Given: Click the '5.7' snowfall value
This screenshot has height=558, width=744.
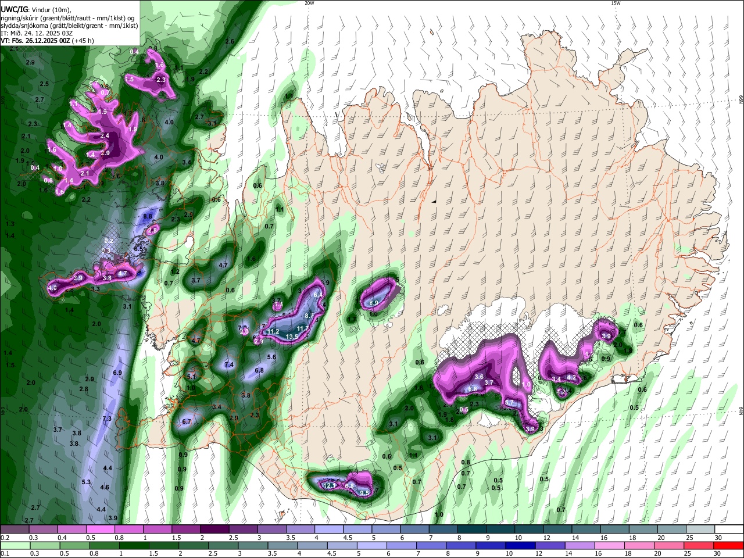Looking at the screenshot, I should (510, 403).
